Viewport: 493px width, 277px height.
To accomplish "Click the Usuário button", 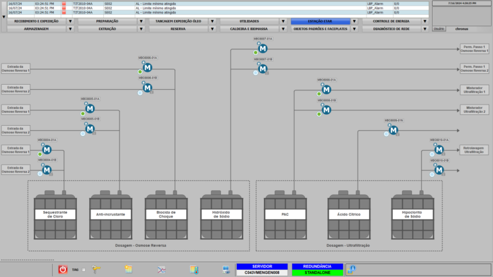I will (x=439, y=29).
